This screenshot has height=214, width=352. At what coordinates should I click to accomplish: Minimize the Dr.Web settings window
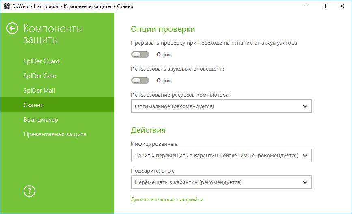point(305,6)
